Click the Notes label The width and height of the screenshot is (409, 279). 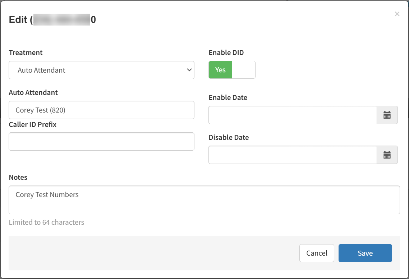pos(18,177)
